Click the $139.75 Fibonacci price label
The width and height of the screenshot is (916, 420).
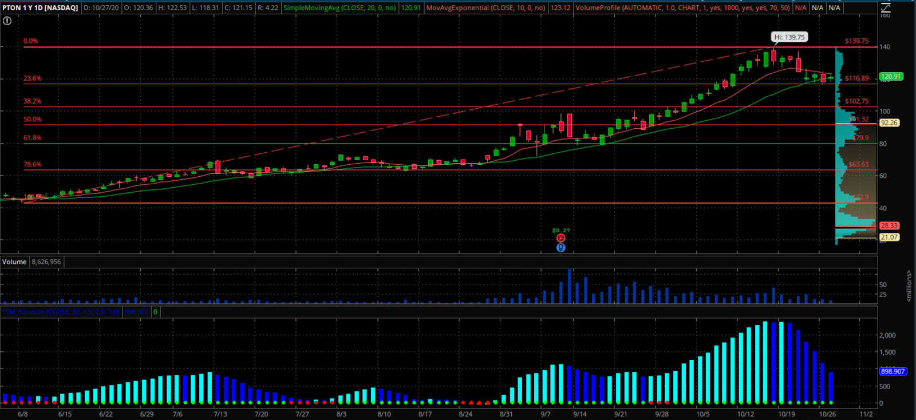[856, 41]
